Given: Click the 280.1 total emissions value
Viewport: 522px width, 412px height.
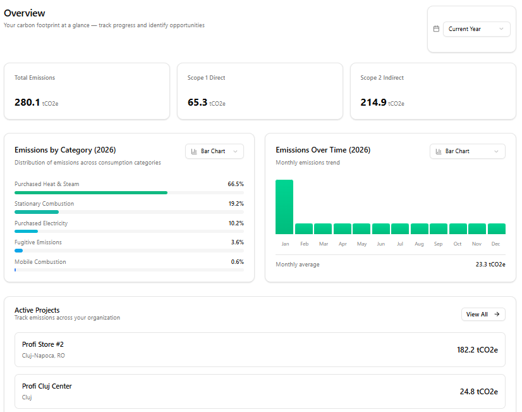Looking at the screenshot, I should coord(27,103).
